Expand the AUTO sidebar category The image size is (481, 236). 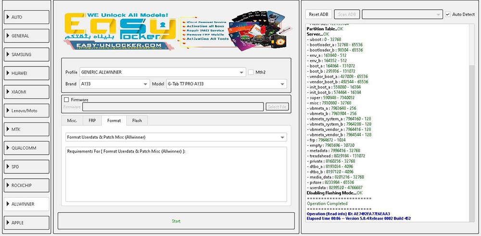click(x=26, y=17)
